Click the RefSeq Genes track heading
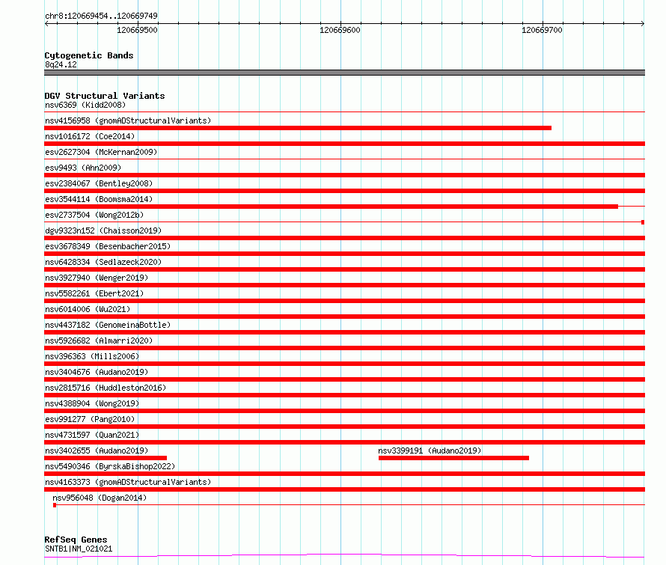Image resolution: width=666 pixels, height=565 pixels. point(76,540)
